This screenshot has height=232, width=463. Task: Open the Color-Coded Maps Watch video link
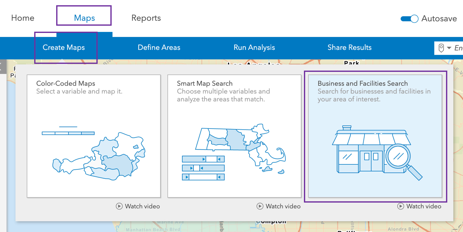142,206
